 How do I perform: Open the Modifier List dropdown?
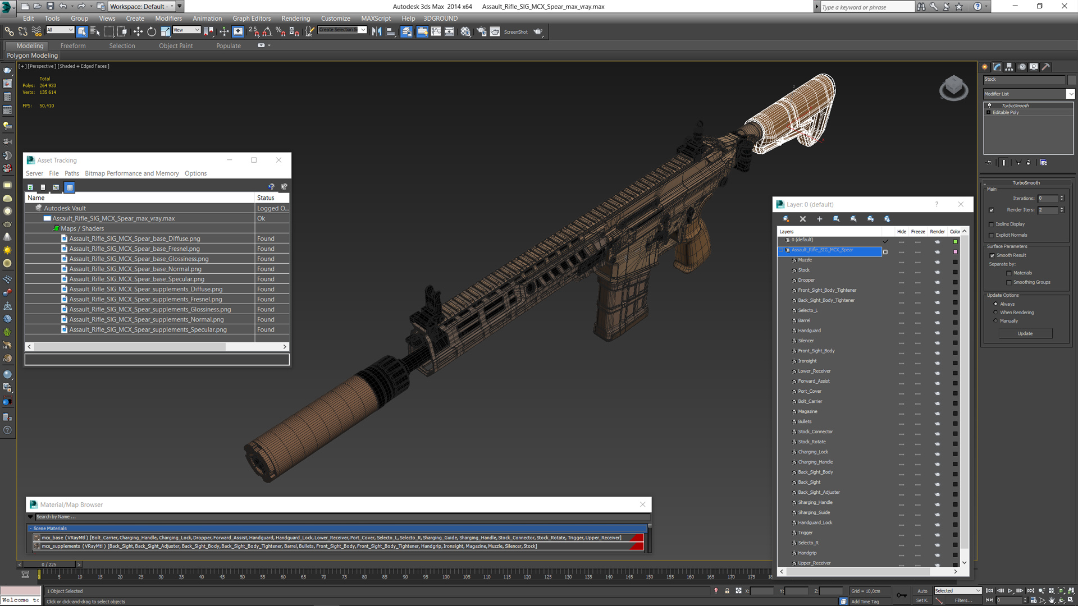(x=1071, y=94)
